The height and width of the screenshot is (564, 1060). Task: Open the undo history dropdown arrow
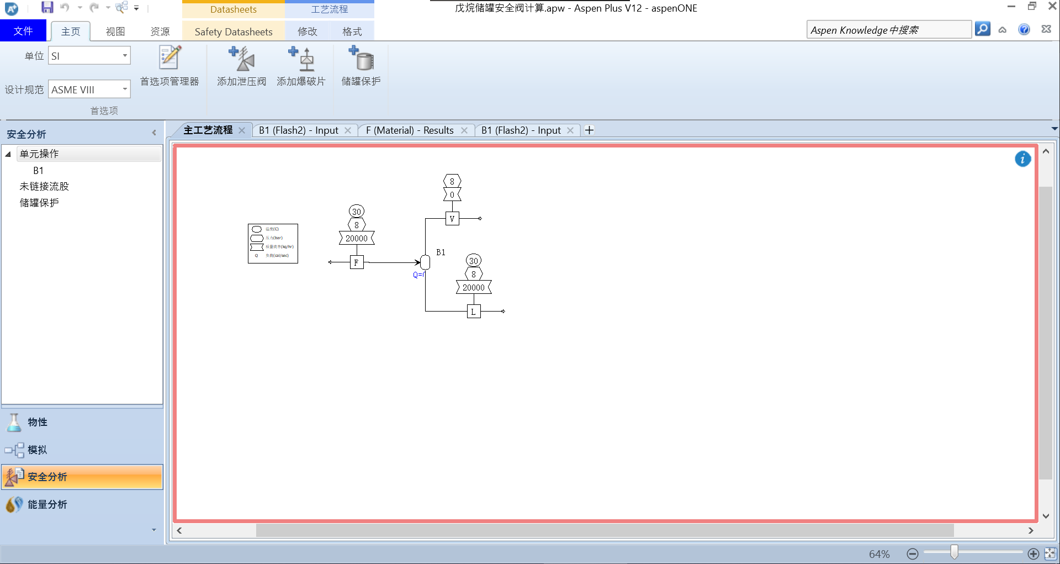tap(80, 8)
